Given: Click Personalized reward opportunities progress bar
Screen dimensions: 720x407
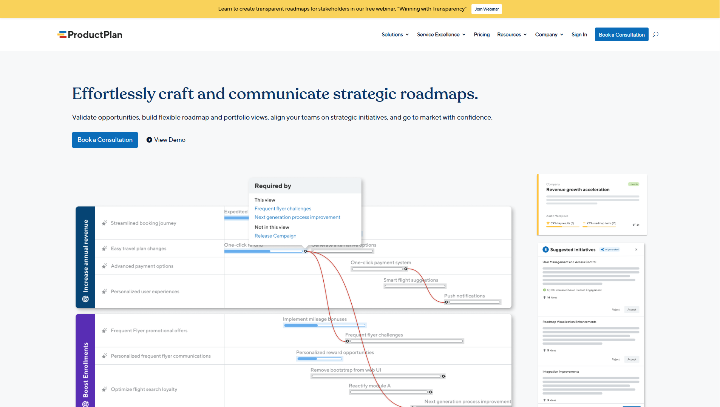Looking at the screenshot, I should (319, 359).
